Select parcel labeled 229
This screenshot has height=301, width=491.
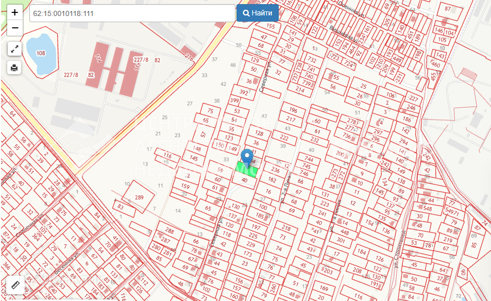(250, 244)
